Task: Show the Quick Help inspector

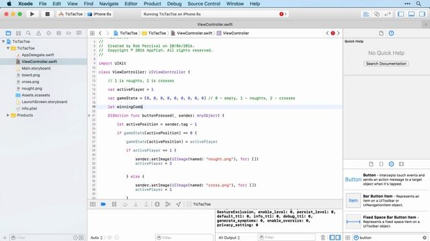Action: (x=391, y=33)
